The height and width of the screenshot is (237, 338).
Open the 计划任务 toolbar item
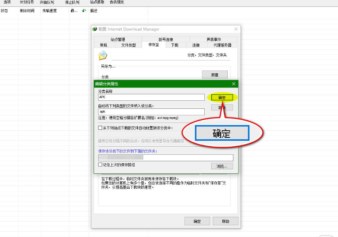point(27,2)
